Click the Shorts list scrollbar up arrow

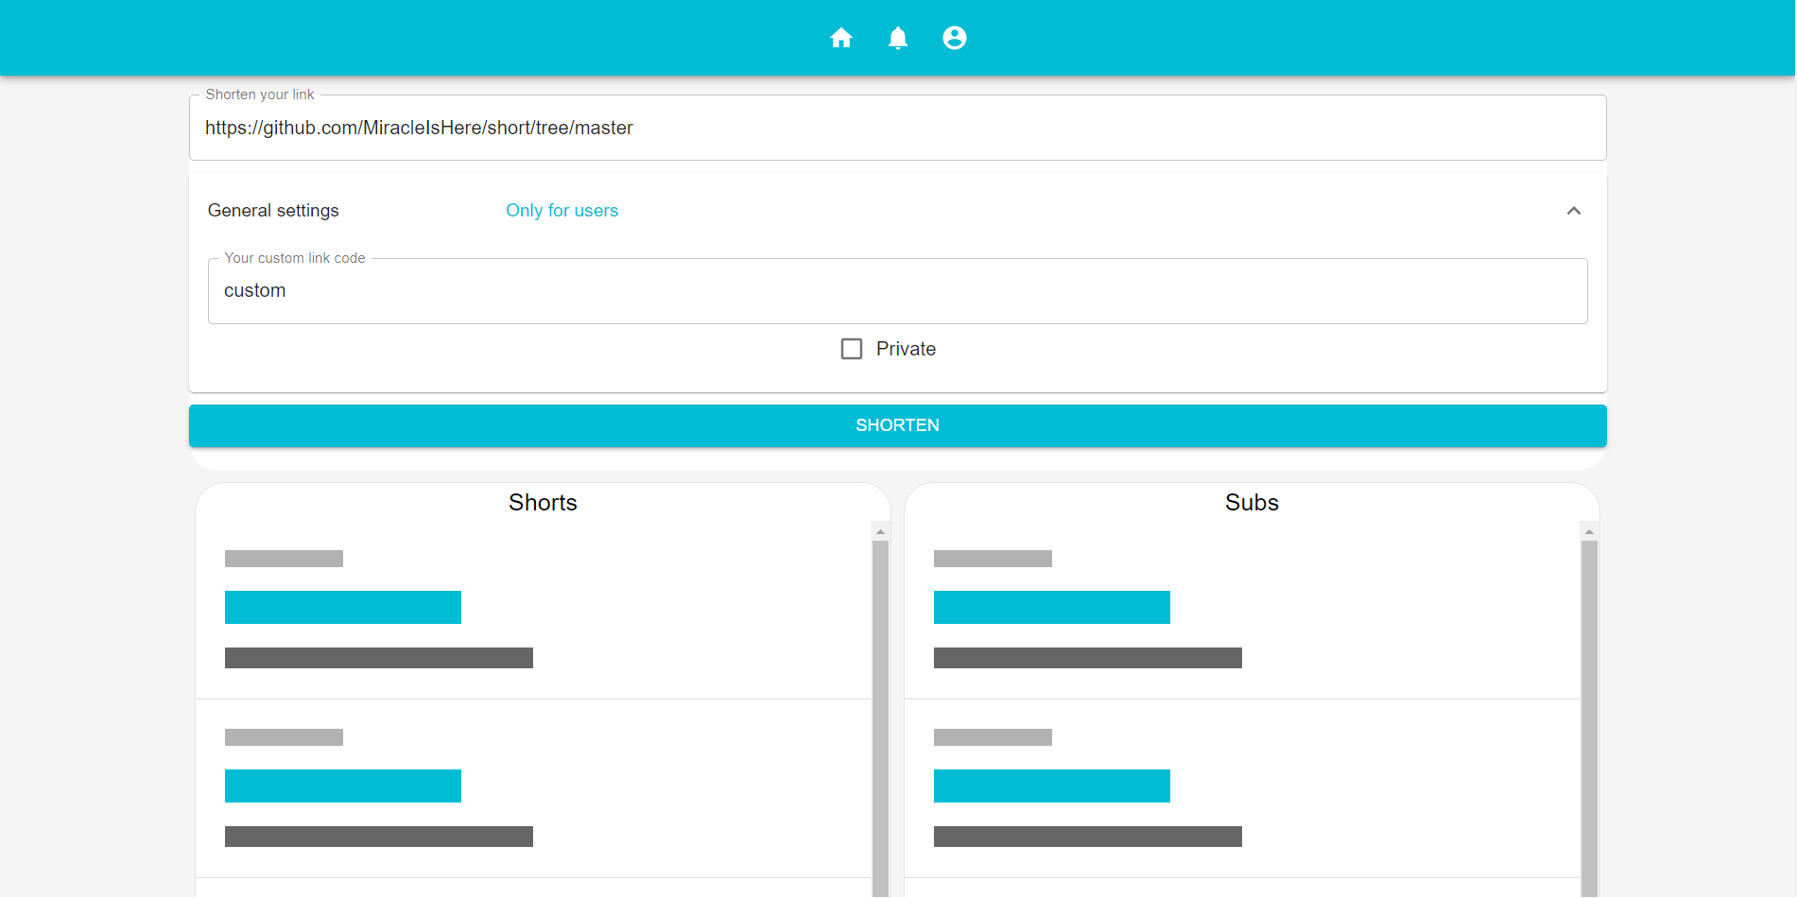(880, 531)
